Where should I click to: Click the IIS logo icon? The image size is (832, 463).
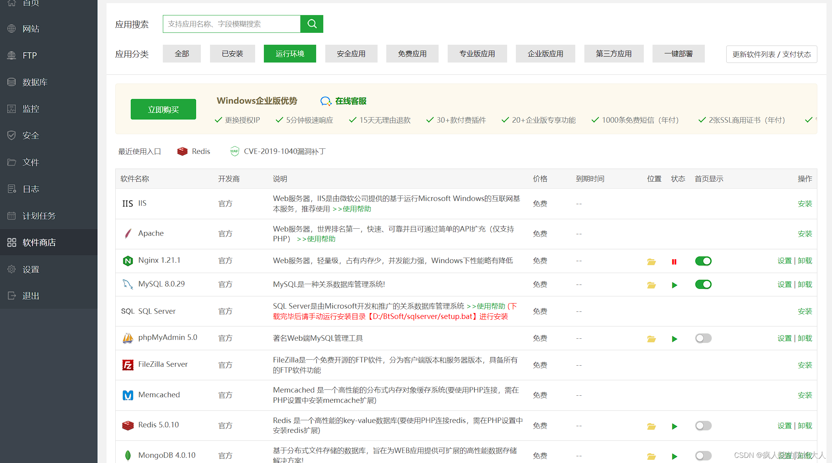128,203
